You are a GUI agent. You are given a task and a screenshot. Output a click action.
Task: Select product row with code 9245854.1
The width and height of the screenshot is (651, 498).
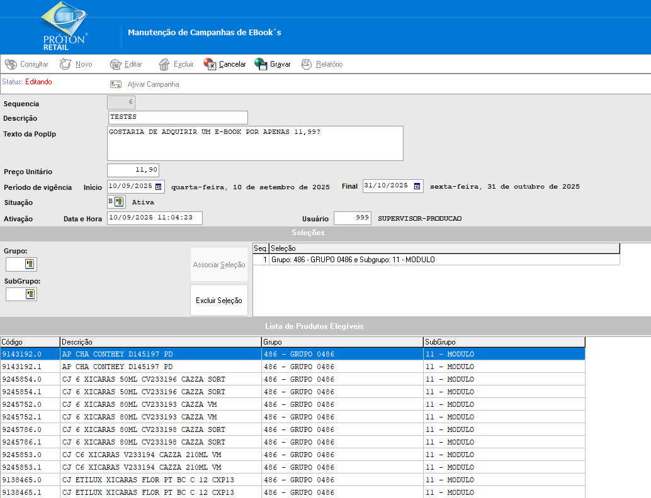[x=293, y=392]
